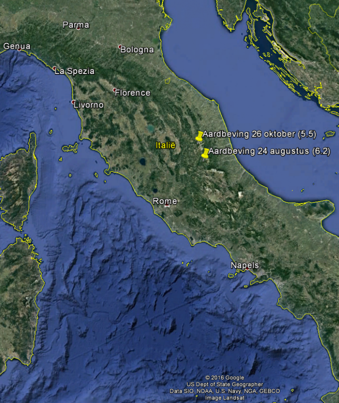Click the yellow pushpin for 24 augustus earthquake
339x403 pixels.
pos(205,154)
